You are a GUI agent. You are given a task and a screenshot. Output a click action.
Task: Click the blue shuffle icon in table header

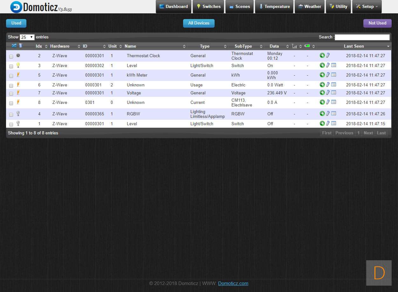14,46
